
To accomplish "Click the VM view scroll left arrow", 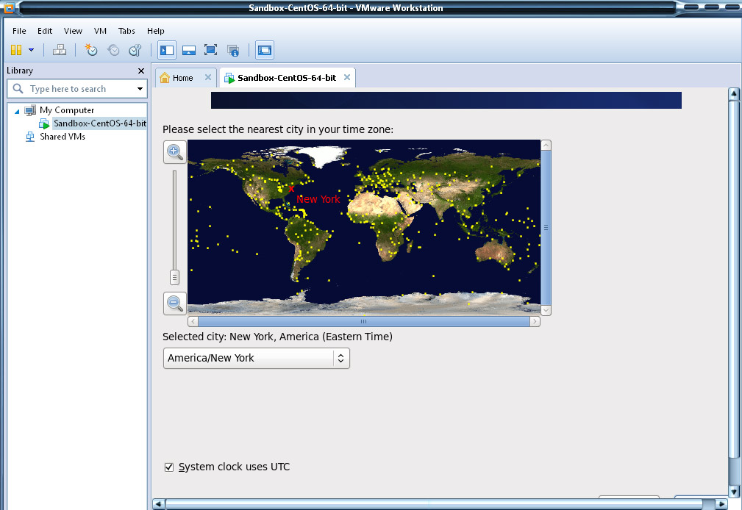I will click(x=159, y=504).
